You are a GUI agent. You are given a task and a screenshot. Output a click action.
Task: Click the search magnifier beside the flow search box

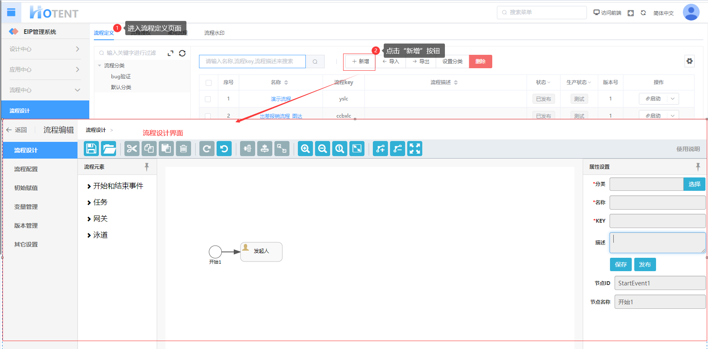[315, 62]
